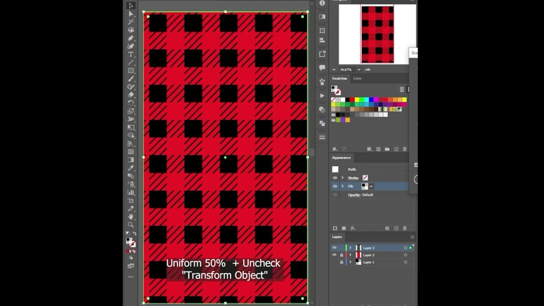Select the Pen tool

131,38
